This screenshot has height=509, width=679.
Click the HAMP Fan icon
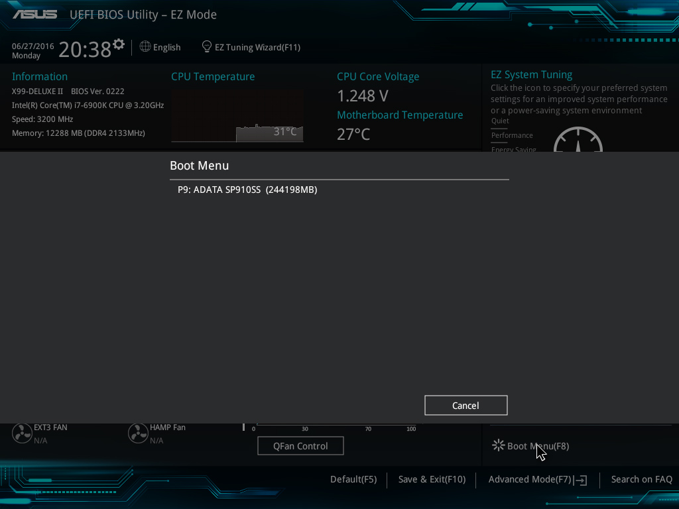[138, 433]
